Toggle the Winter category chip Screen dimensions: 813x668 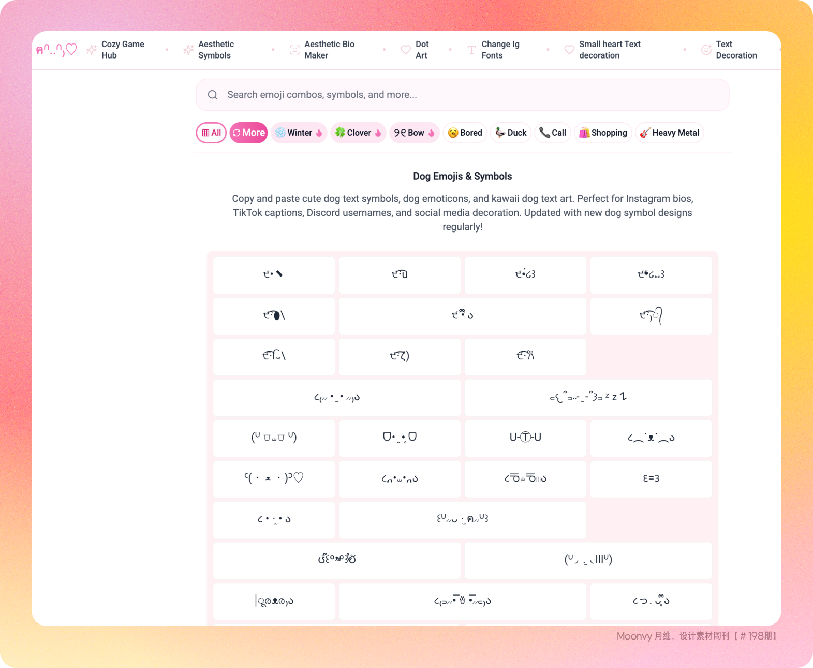299,133
